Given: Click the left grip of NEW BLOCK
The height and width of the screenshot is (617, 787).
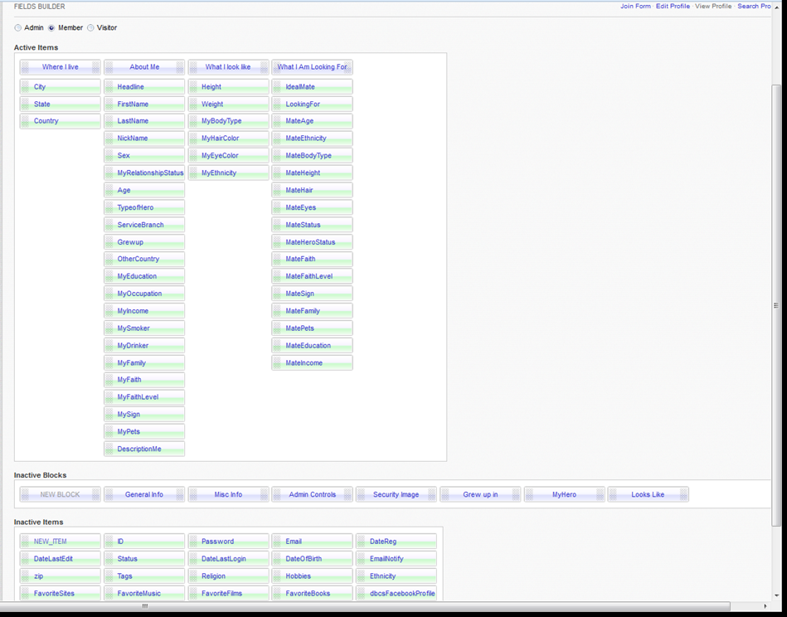Looking at the screenshot, I should [26, 495].
